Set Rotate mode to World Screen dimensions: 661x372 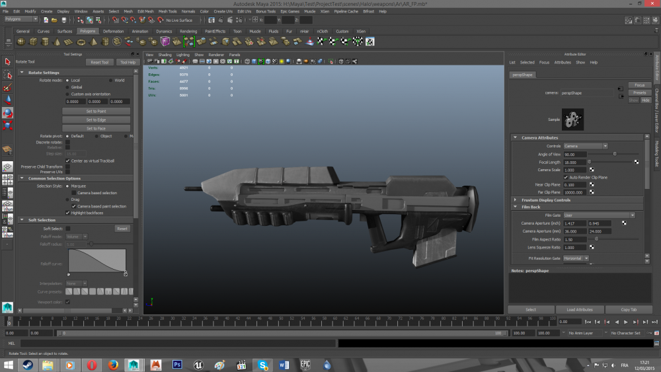click(x=109, y=80)
